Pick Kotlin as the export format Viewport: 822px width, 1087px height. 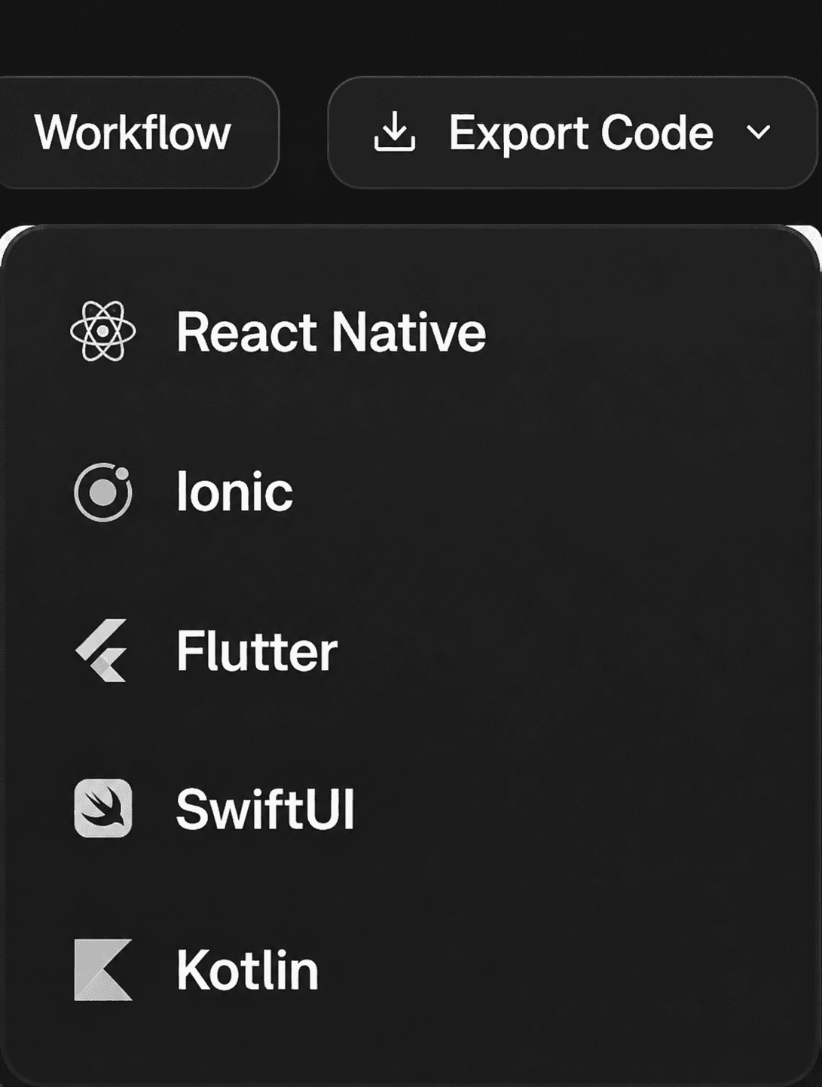coord(411,970)
